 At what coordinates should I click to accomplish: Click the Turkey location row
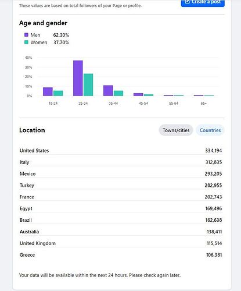click(121, 185)
